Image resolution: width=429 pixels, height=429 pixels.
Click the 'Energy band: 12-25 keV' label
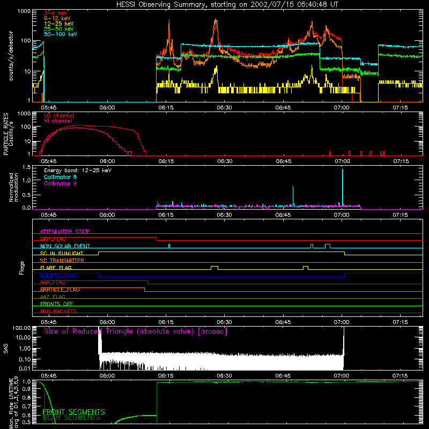click(78, 171)
